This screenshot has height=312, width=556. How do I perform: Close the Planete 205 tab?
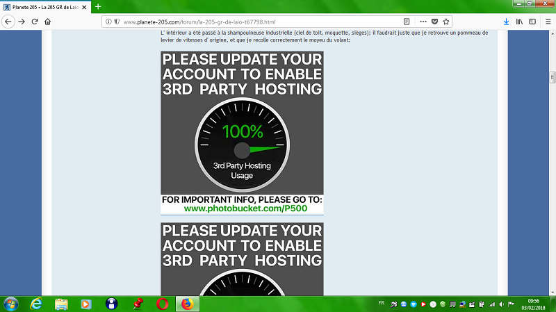tap(84, 7)
